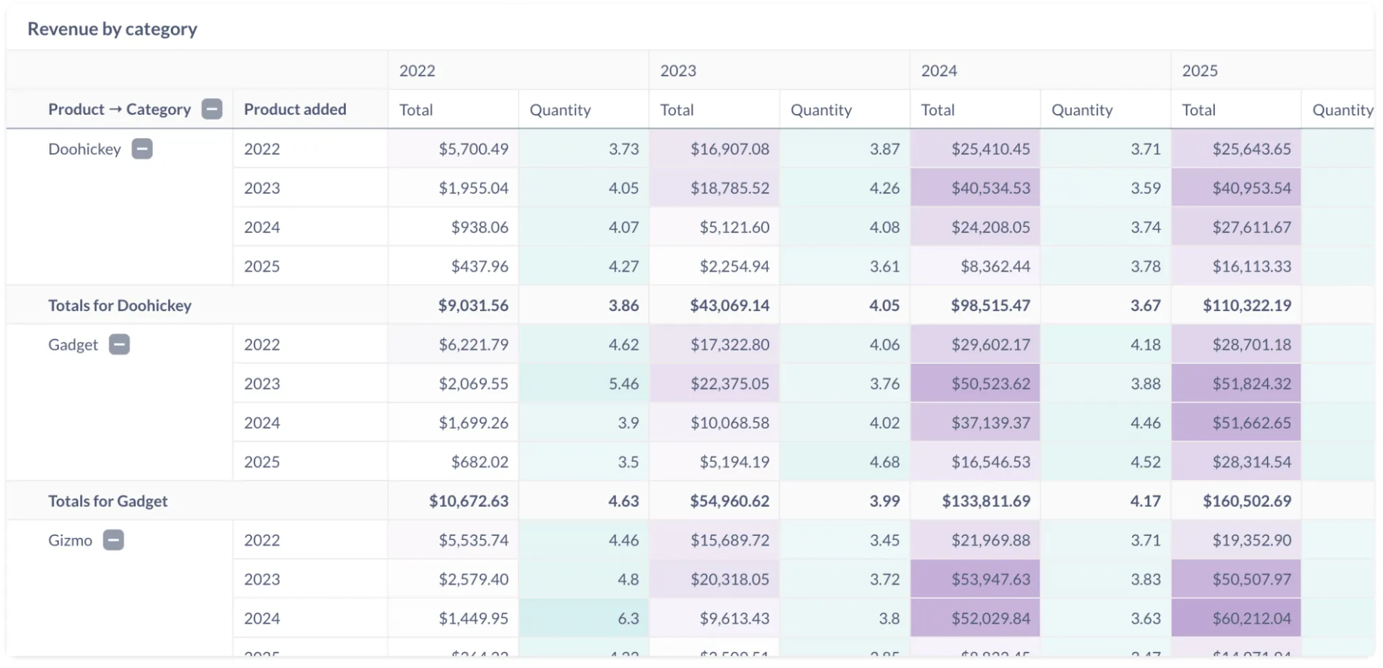The height and width of the screenshot is (668, 1383).
Task: Click the Product added column header
Action: (x=295, y=109)
